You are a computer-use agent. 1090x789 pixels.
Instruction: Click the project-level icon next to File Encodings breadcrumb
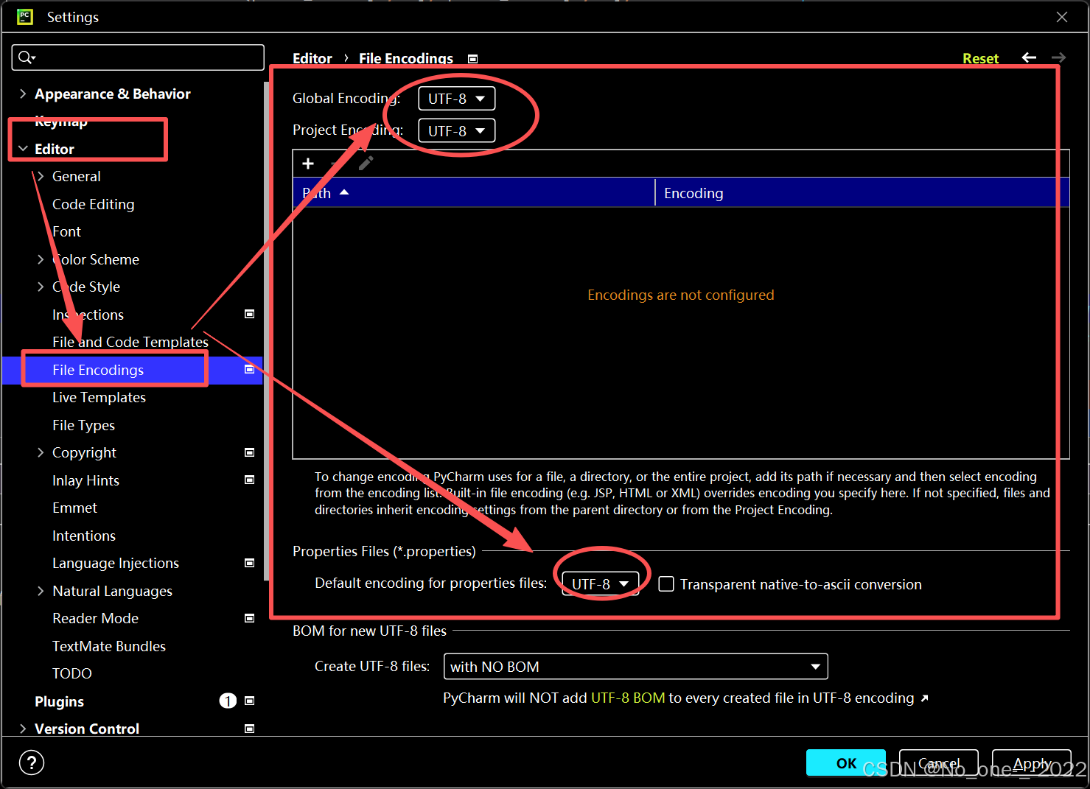[473, 59]
